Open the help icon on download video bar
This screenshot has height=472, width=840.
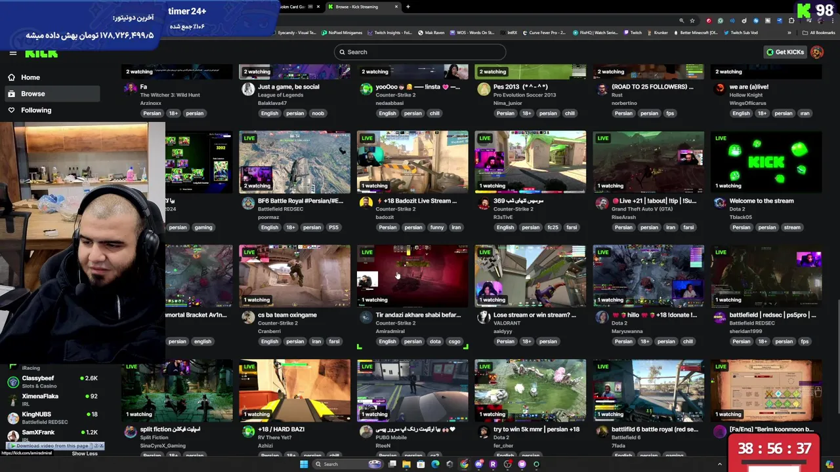96,446
